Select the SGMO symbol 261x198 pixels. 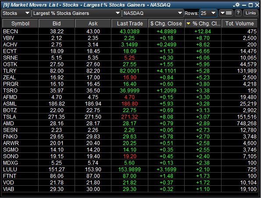click(x=11, y=150)
